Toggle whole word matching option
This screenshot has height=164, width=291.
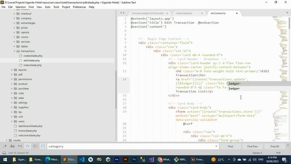click(20, 146)
